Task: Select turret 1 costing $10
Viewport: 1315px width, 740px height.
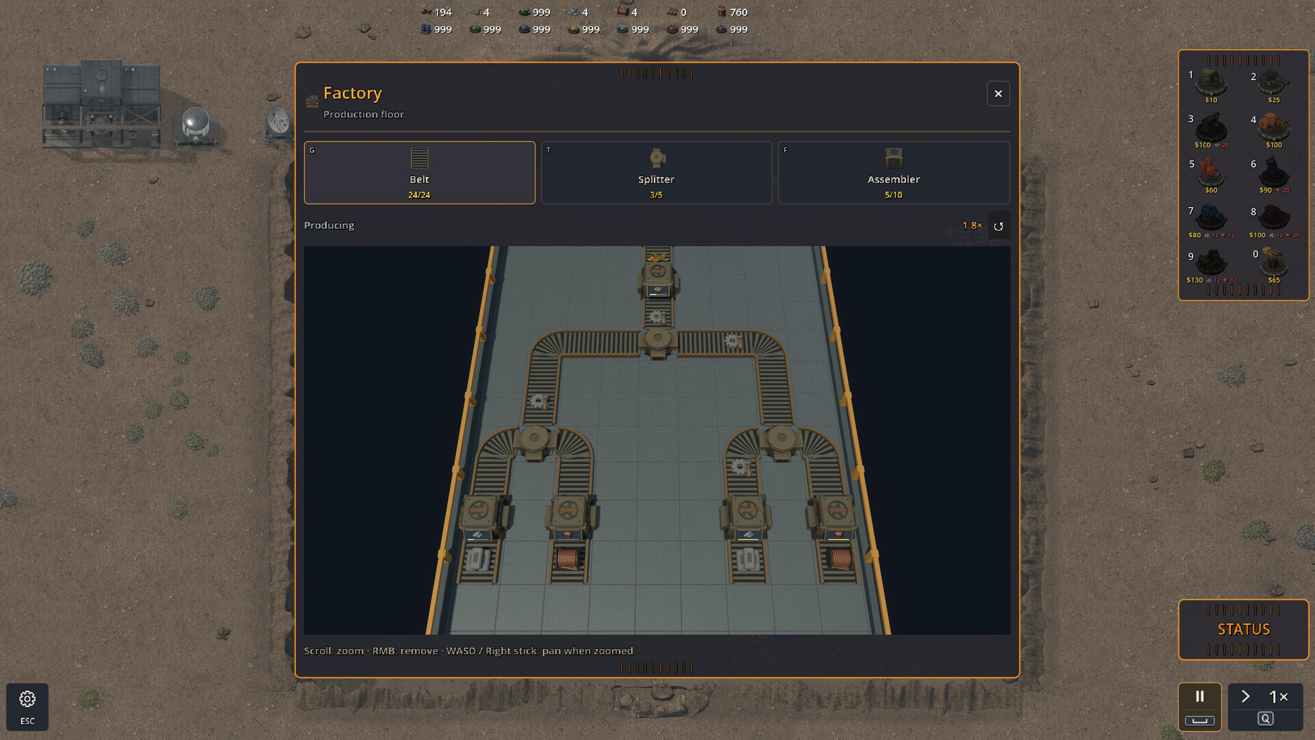Action: pos(1211,86)
